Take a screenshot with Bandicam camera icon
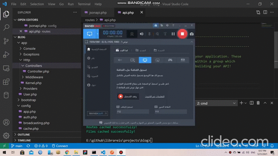The image size is (278, 156). (x=192, y=34)
